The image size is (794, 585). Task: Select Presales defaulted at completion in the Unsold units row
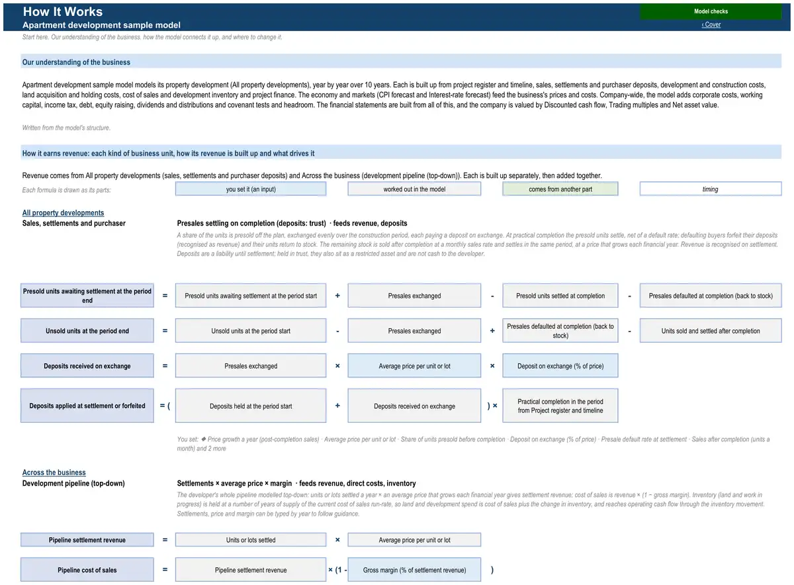(x=560, y=331)
